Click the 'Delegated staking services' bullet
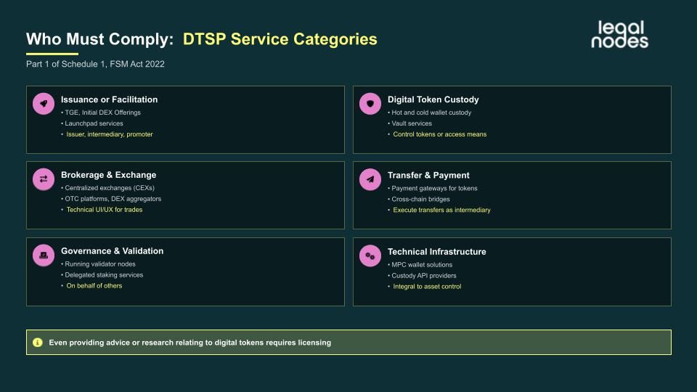 [x=102, y=274]
